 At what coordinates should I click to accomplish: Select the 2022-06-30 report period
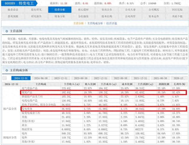coord(120,78)
